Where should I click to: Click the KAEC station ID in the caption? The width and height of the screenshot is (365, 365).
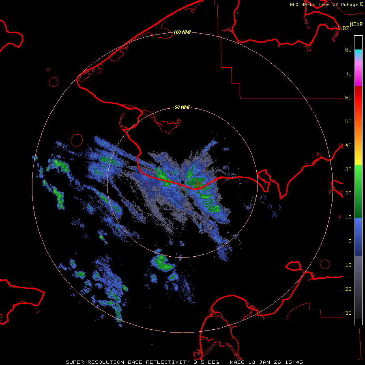[238, 362]
